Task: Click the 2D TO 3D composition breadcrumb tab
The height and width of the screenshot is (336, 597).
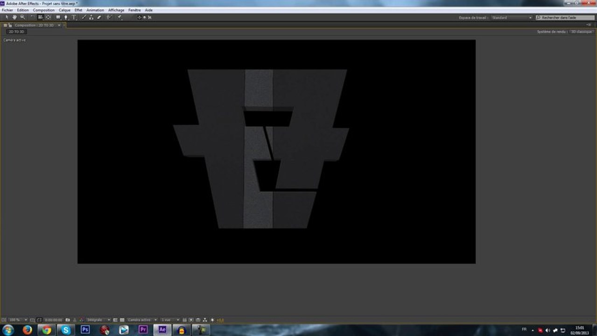Action: click(x=16, y=32)
